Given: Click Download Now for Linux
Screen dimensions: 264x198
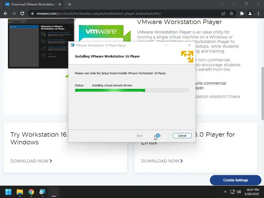Looking at the screenshot, I should click(162, 161).
